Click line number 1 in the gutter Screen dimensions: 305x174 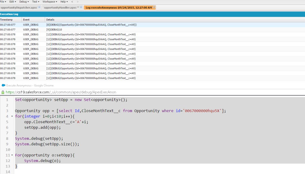7,100
